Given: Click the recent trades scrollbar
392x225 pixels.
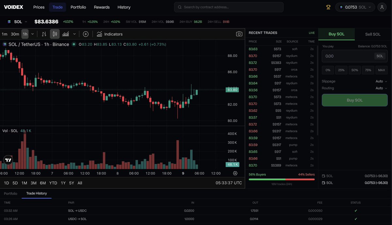Looking at the screenshot, I should [x=318, y=90].
